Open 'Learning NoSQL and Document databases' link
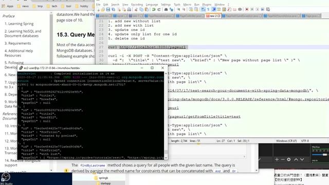The width and height of the screenshot is (329, 185). click(x=23, y=33)
